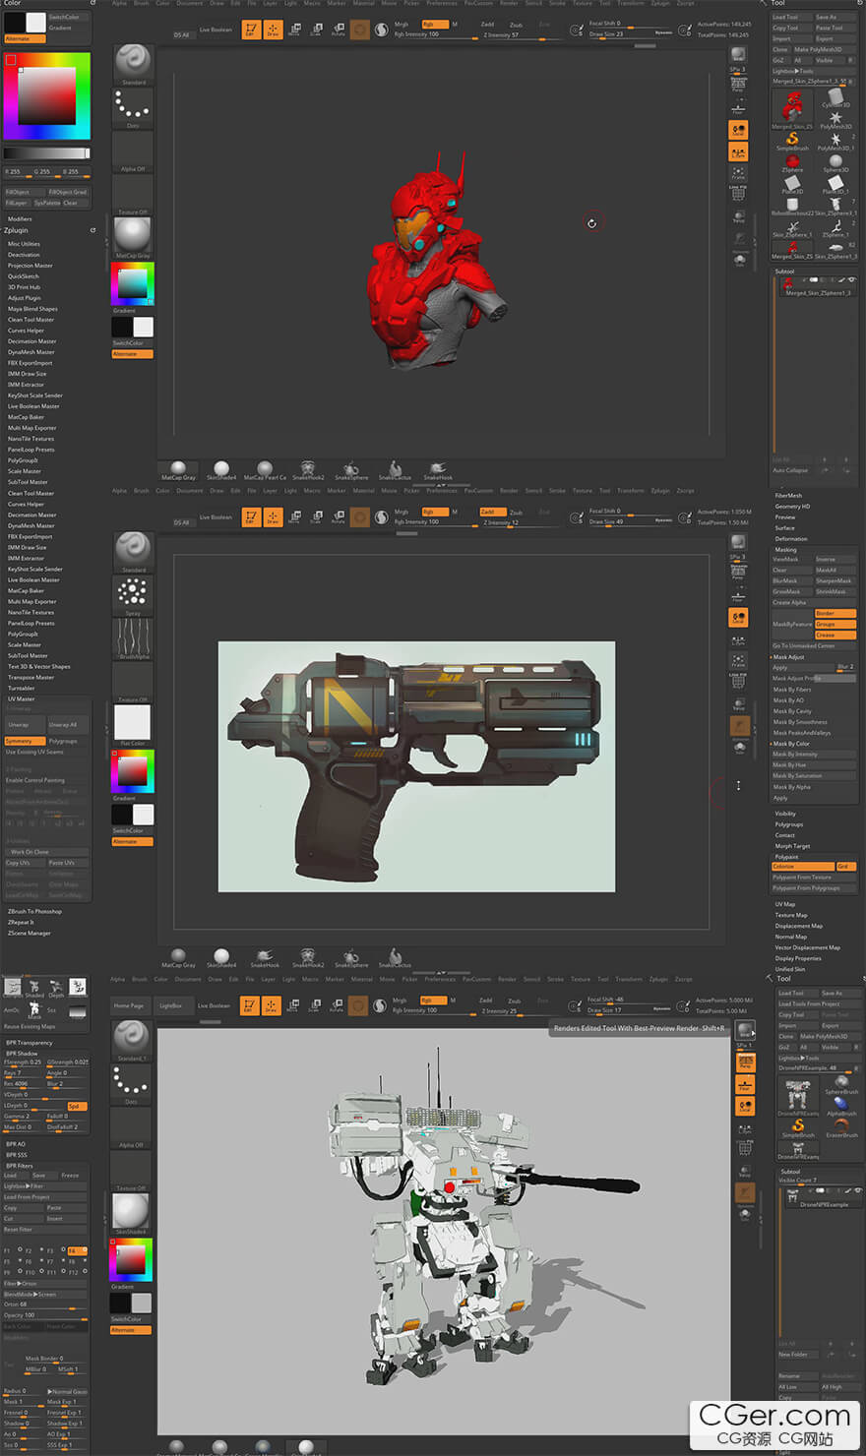This screenshot has width=866, height=1456.
Task: Select the Cylinder3D tool thumbnail
Action: [835, 99]
